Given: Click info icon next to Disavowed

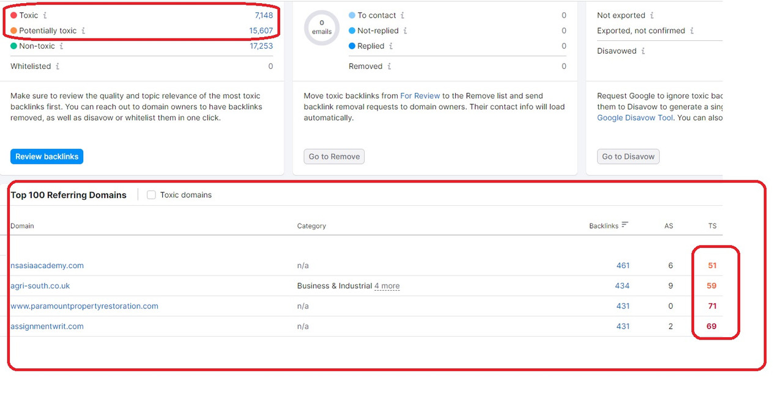Looking at the screenshot, I should (644, 51).
